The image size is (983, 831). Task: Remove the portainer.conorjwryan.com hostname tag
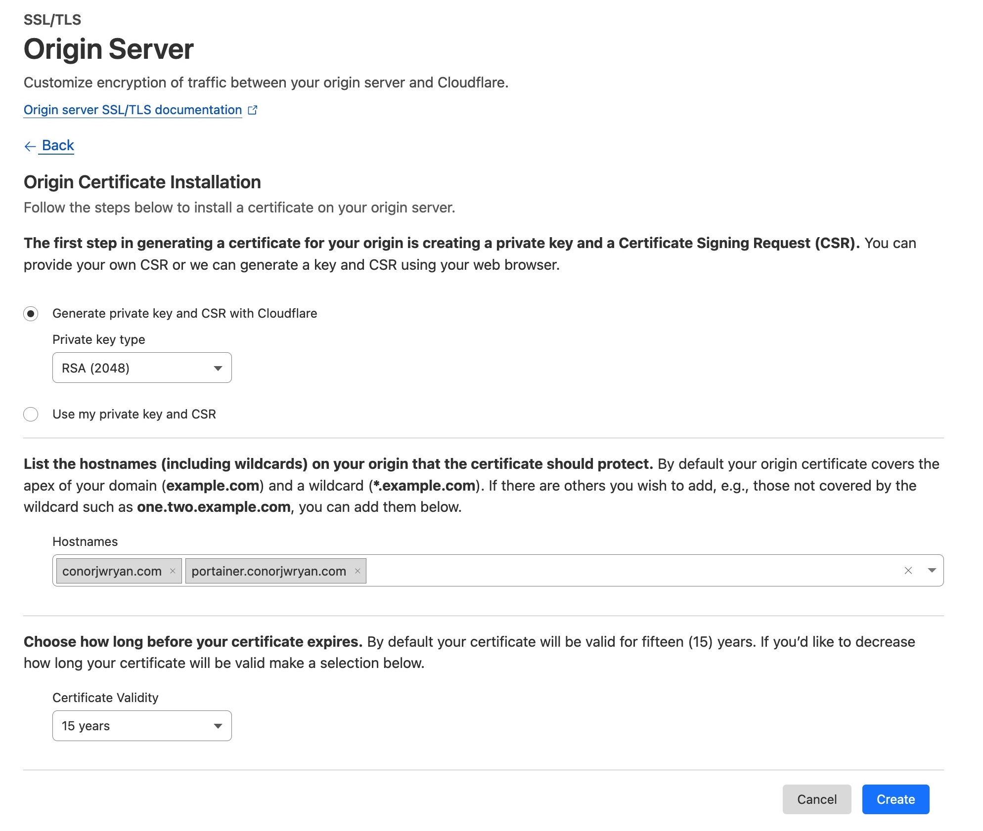358,571
